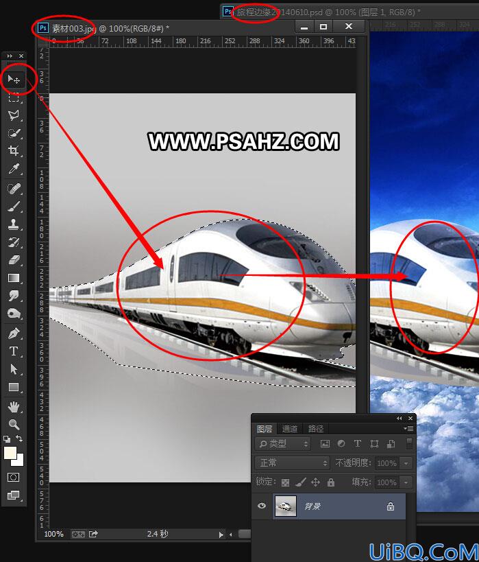
Task: Click the 不透明度 opacity value field
Action: (387, 463)
